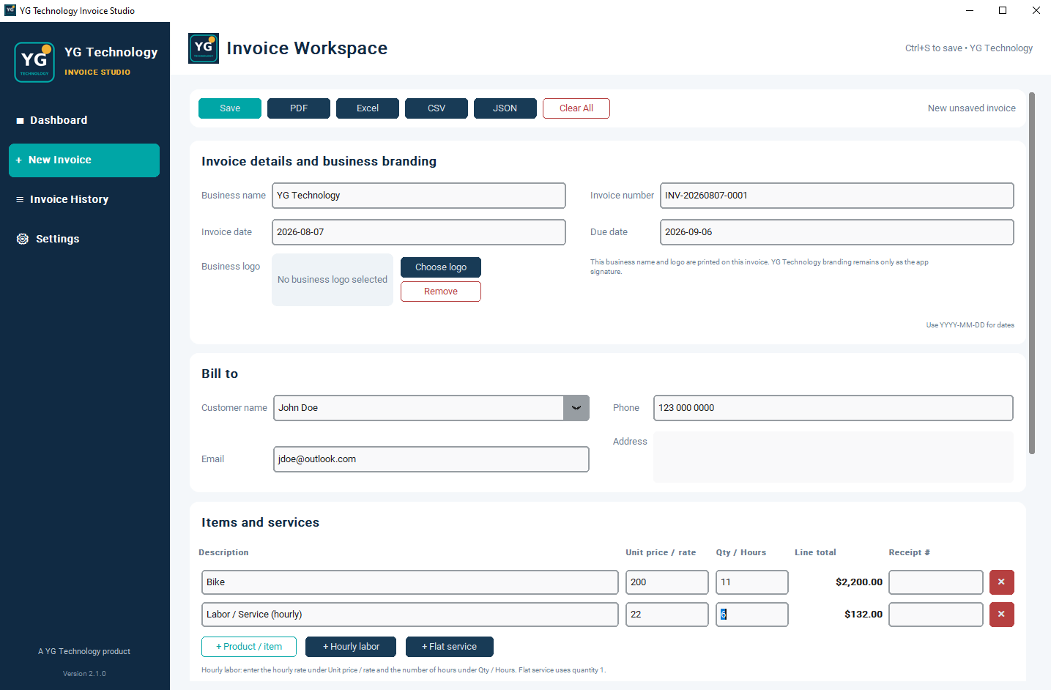Expand the Customer name dropdown
This screenshot has height=690, width=1051.
coord(576,408)
